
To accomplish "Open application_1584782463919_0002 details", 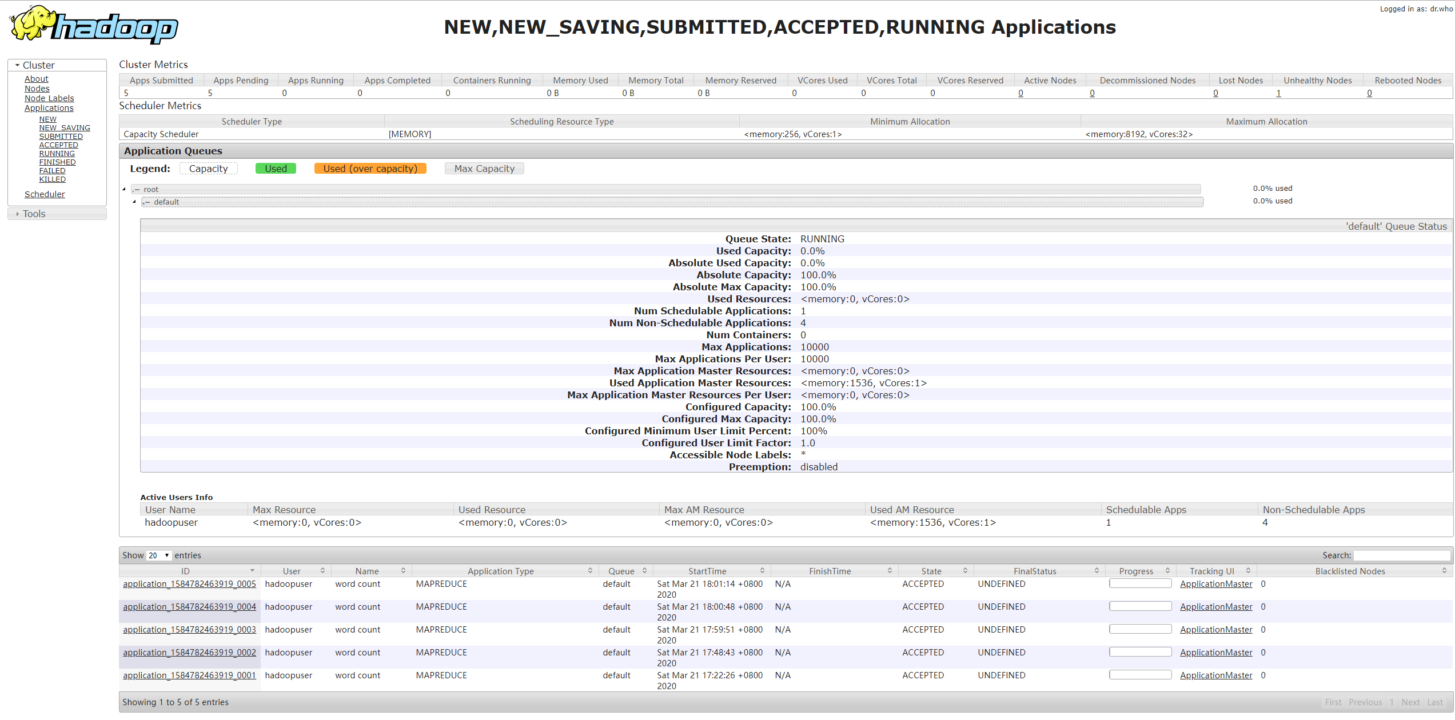I will [189, 653].
